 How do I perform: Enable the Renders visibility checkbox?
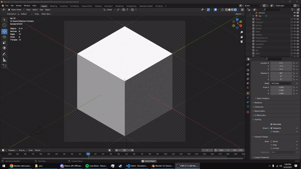point(271,131)
